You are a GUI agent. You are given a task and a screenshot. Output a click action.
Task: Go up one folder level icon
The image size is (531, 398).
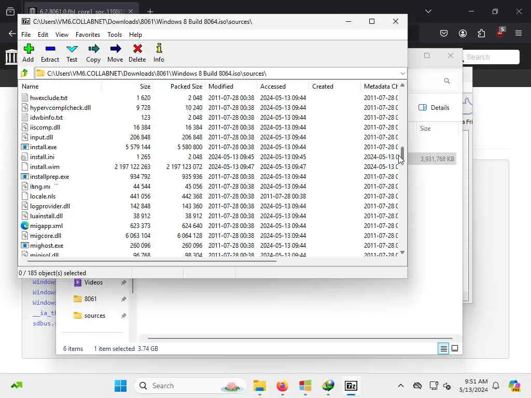[x=24, y=73]
